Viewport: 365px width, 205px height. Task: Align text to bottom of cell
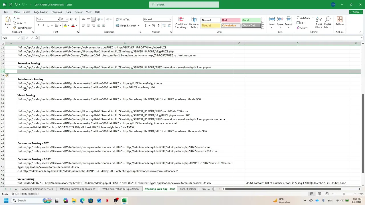tap(93, 19)
